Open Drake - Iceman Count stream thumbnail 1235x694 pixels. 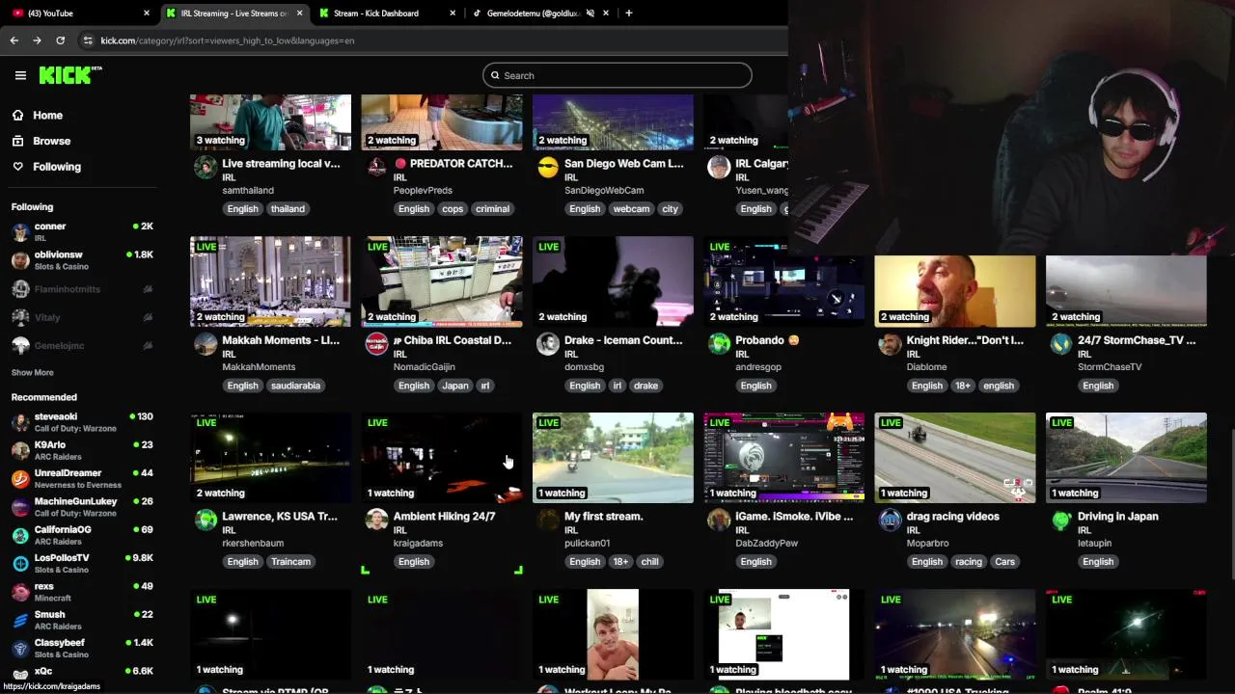tap(613, 281)
